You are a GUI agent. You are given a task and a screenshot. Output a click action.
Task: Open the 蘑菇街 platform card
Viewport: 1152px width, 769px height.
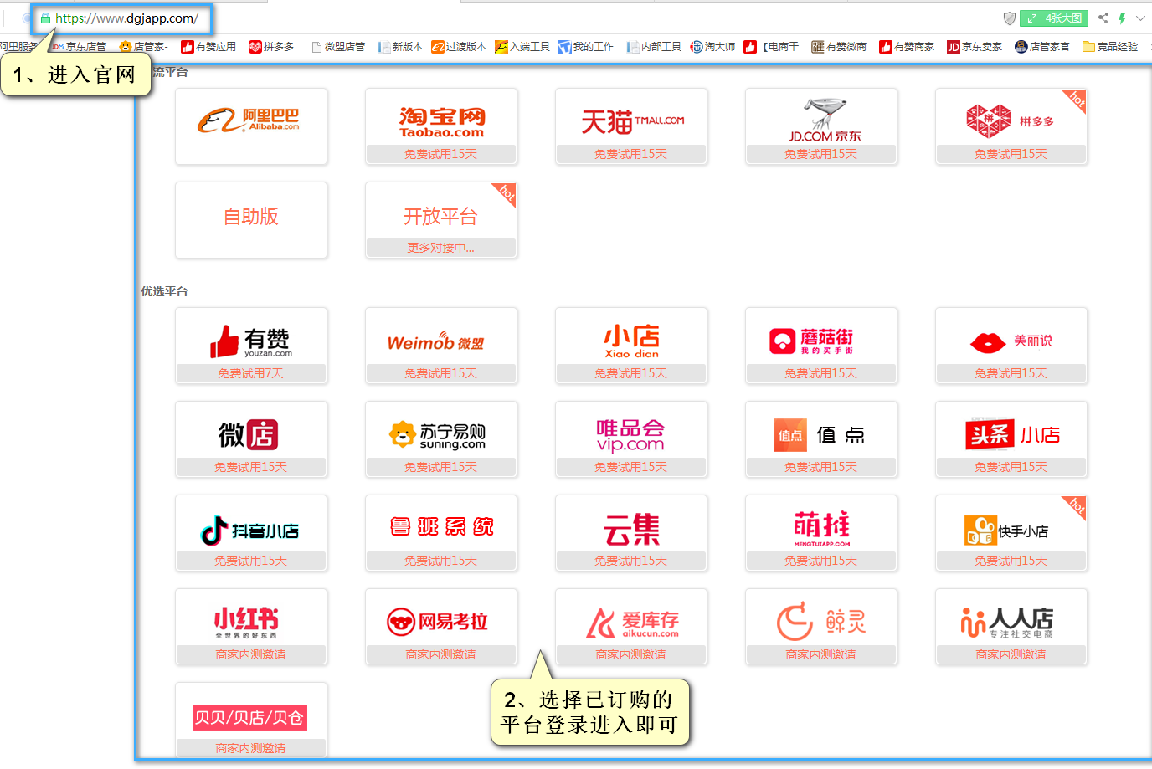coord(821,346)
